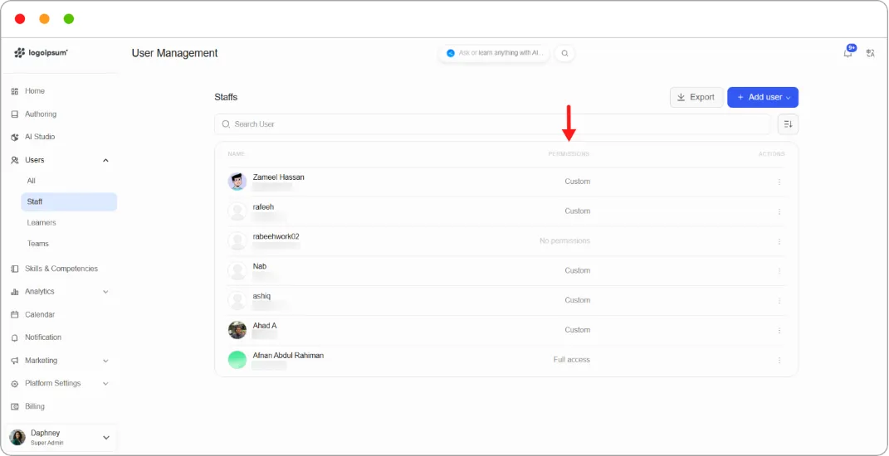Click the ACTIONS column header
Screen dimensions: 889x456
(772, 154)
